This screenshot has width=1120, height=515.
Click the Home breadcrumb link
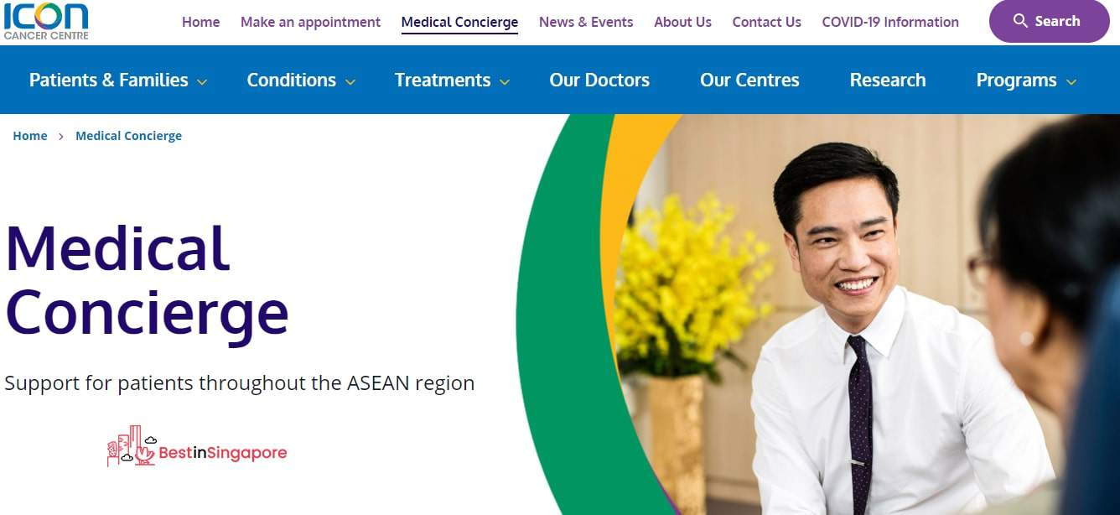tap(30, 136)
